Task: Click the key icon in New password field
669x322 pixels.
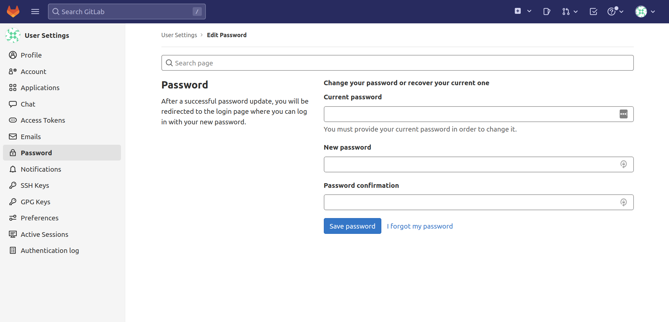Action: coord(623,164)
